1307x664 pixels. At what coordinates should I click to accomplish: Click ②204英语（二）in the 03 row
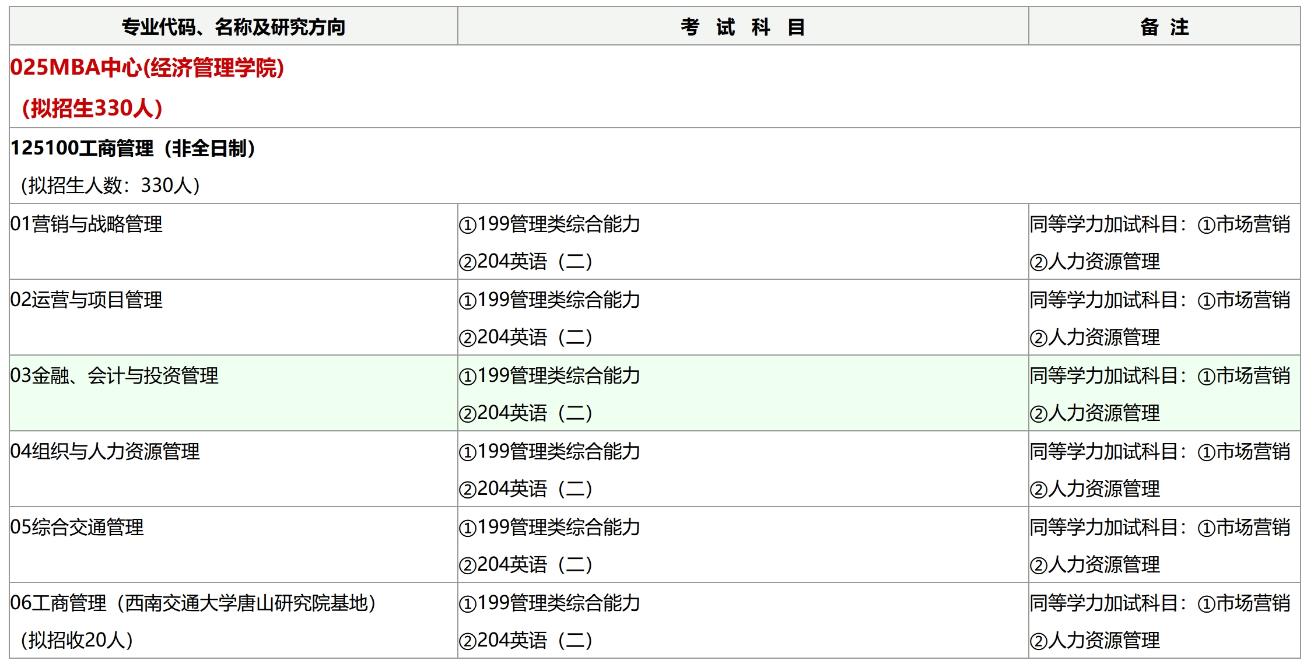point(526,413)
